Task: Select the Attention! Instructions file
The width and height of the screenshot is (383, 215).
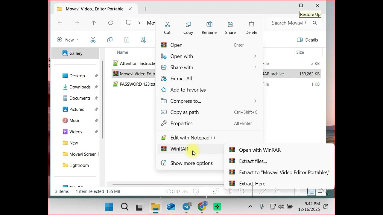Action: point(134,63)
